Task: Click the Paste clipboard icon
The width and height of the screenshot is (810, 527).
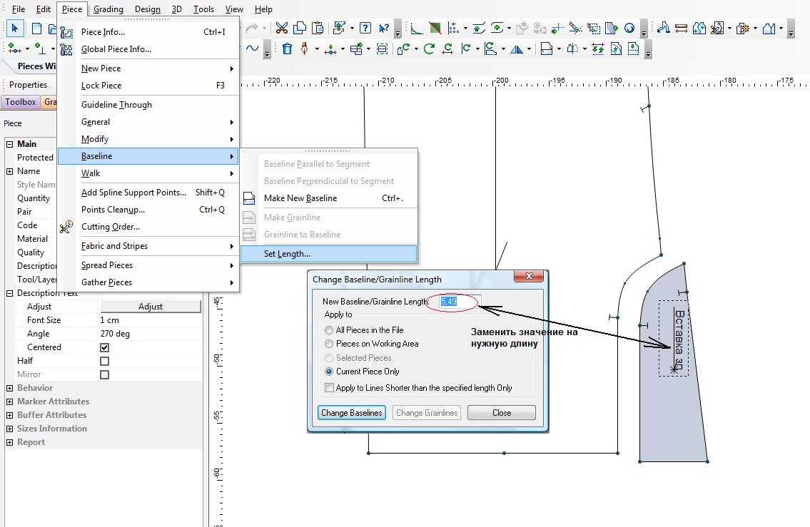Action: coord(317,29)
